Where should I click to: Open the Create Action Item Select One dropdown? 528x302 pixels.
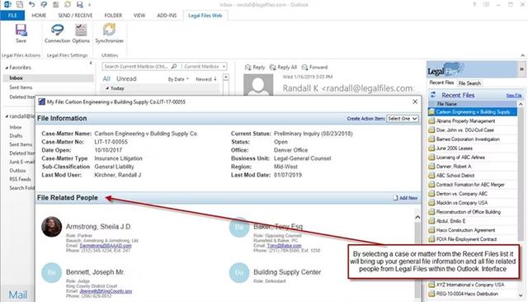tap(402, 119)
